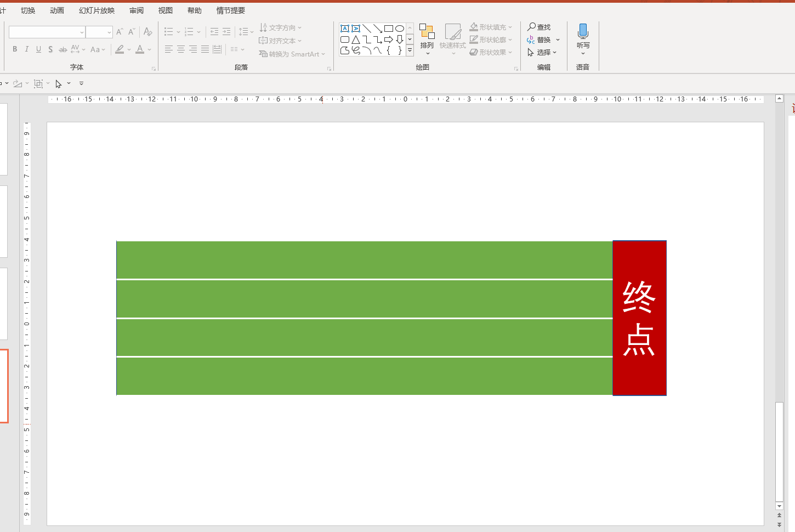Open the Find (查找) tool
Viewport: 795px width, 532px height.
(539, 27)
